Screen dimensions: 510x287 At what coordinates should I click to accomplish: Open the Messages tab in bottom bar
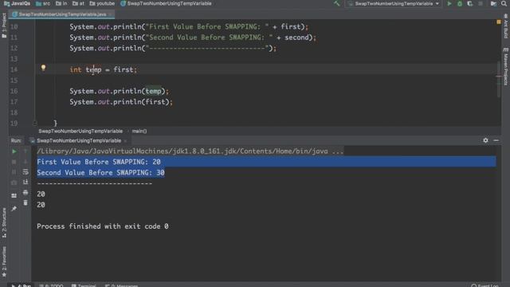pos(122,285)
